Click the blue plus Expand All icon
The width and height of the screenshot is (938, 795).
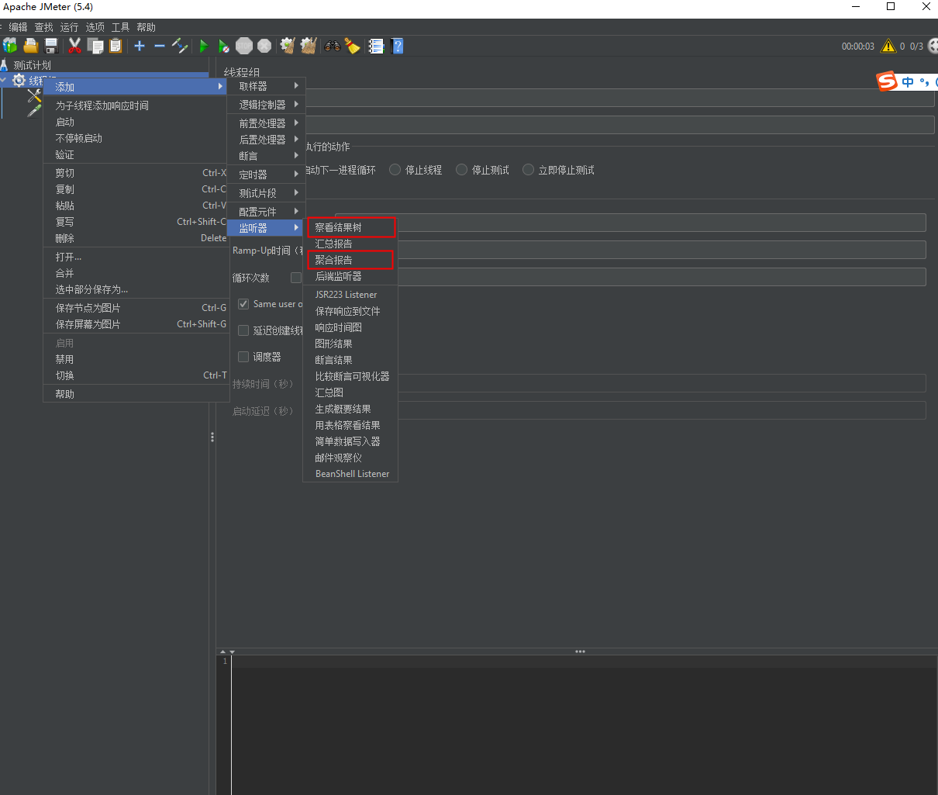[140, 46]
